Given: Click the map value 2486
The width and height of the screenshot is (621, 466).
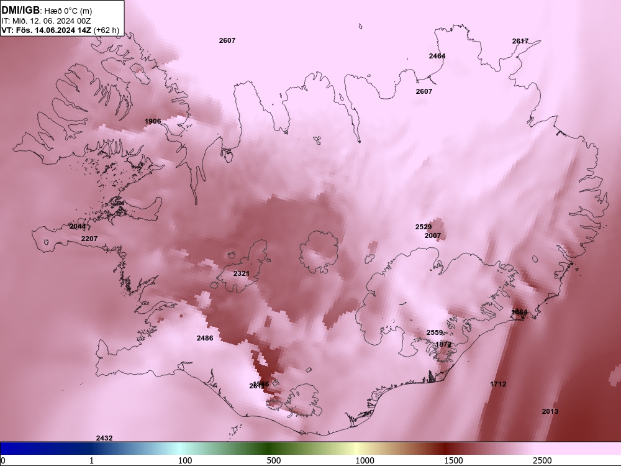Looking at the screenshot, I should click(x=205, y=338).
